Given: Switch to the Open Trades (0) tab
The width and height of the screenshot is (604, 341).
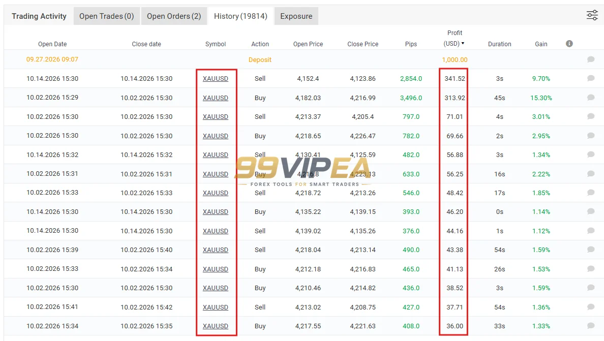Looking at the screenshot, I should click(x=106, y=16).
